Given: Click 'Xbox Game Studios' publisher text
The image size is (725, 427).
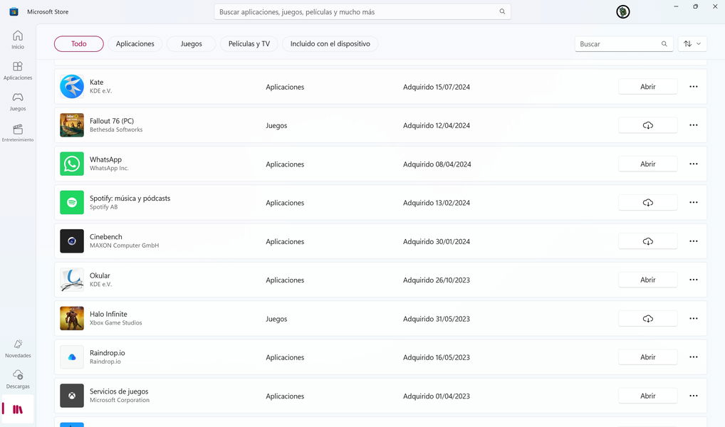Looking at the screenshot, I should pyautogui.click(x=115, y=323).
